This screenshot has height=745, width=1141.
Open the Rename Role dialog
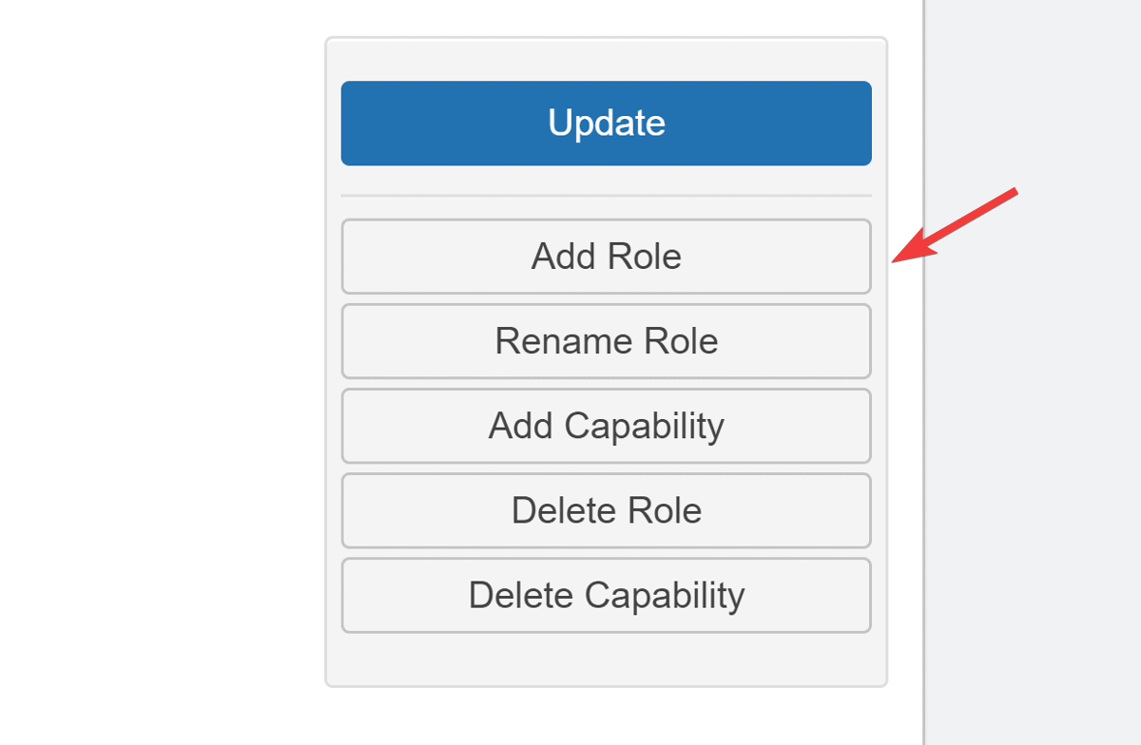point(606,341)
